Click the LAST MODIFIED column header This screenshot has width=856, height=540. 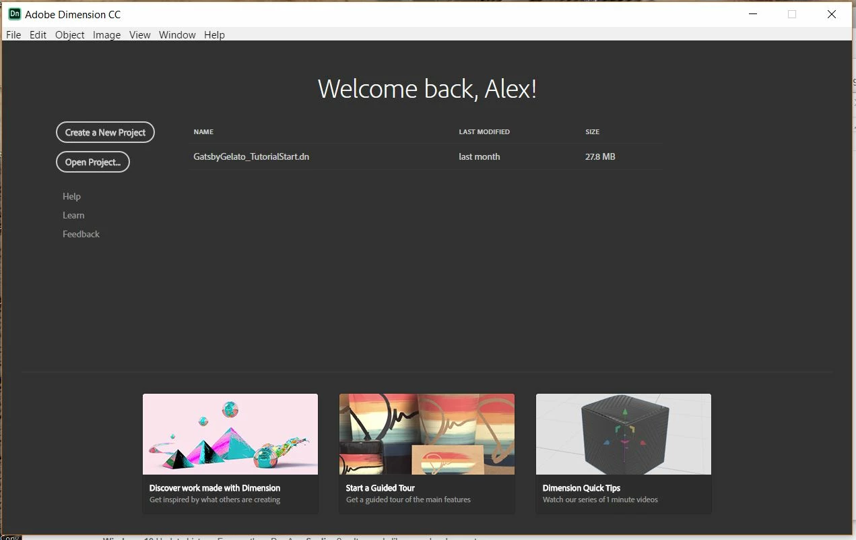click(x=484, y=132)
